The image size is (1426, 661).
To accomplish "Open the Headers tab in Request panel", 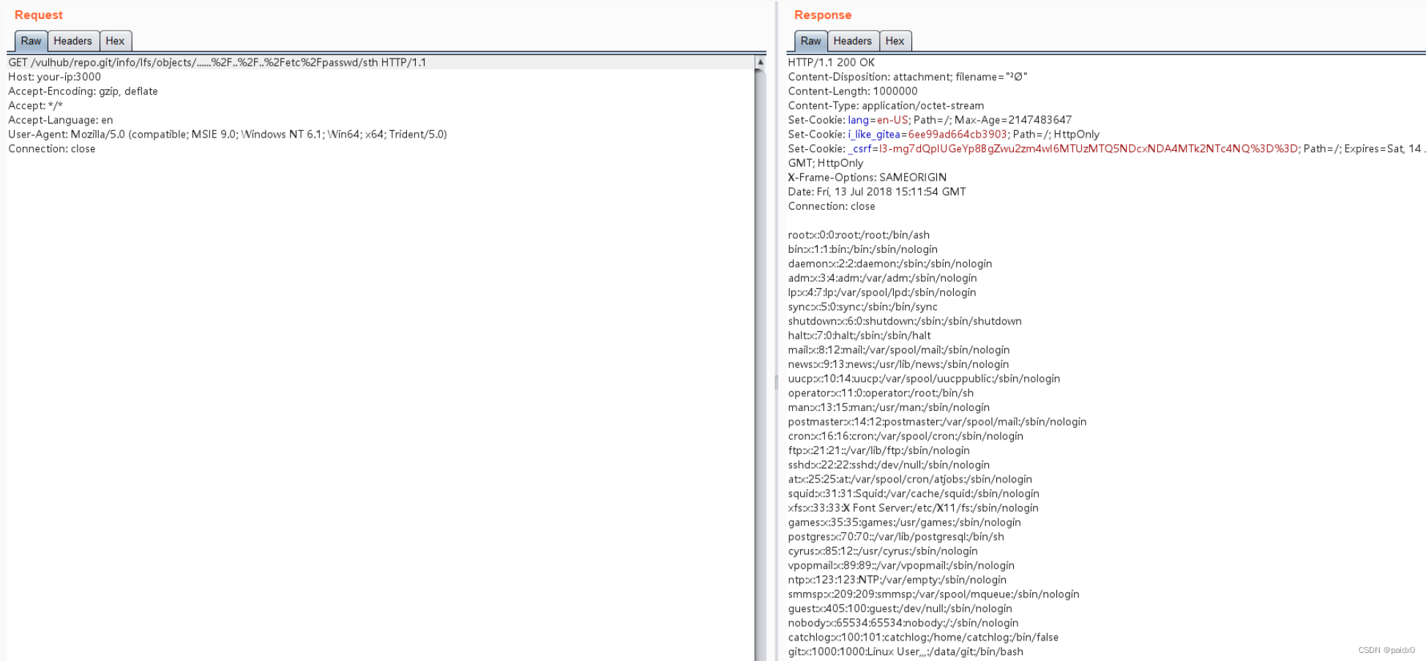I will point(72,41).
